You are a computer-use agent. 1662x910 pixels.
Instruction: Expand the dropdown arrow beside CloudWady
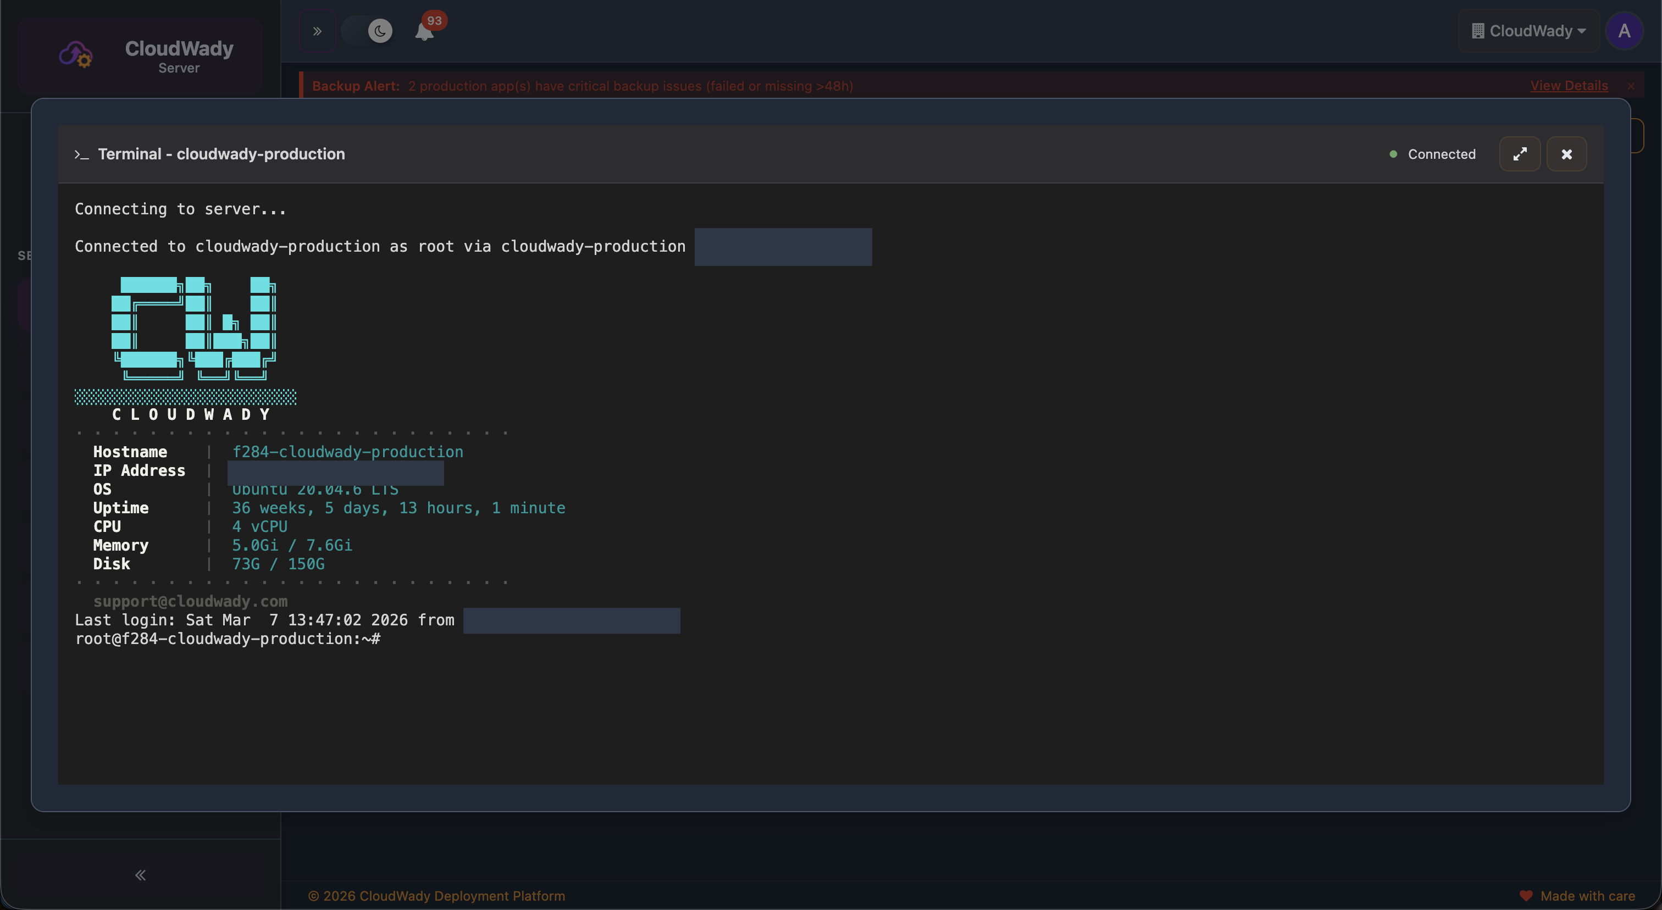point(1581,30)
